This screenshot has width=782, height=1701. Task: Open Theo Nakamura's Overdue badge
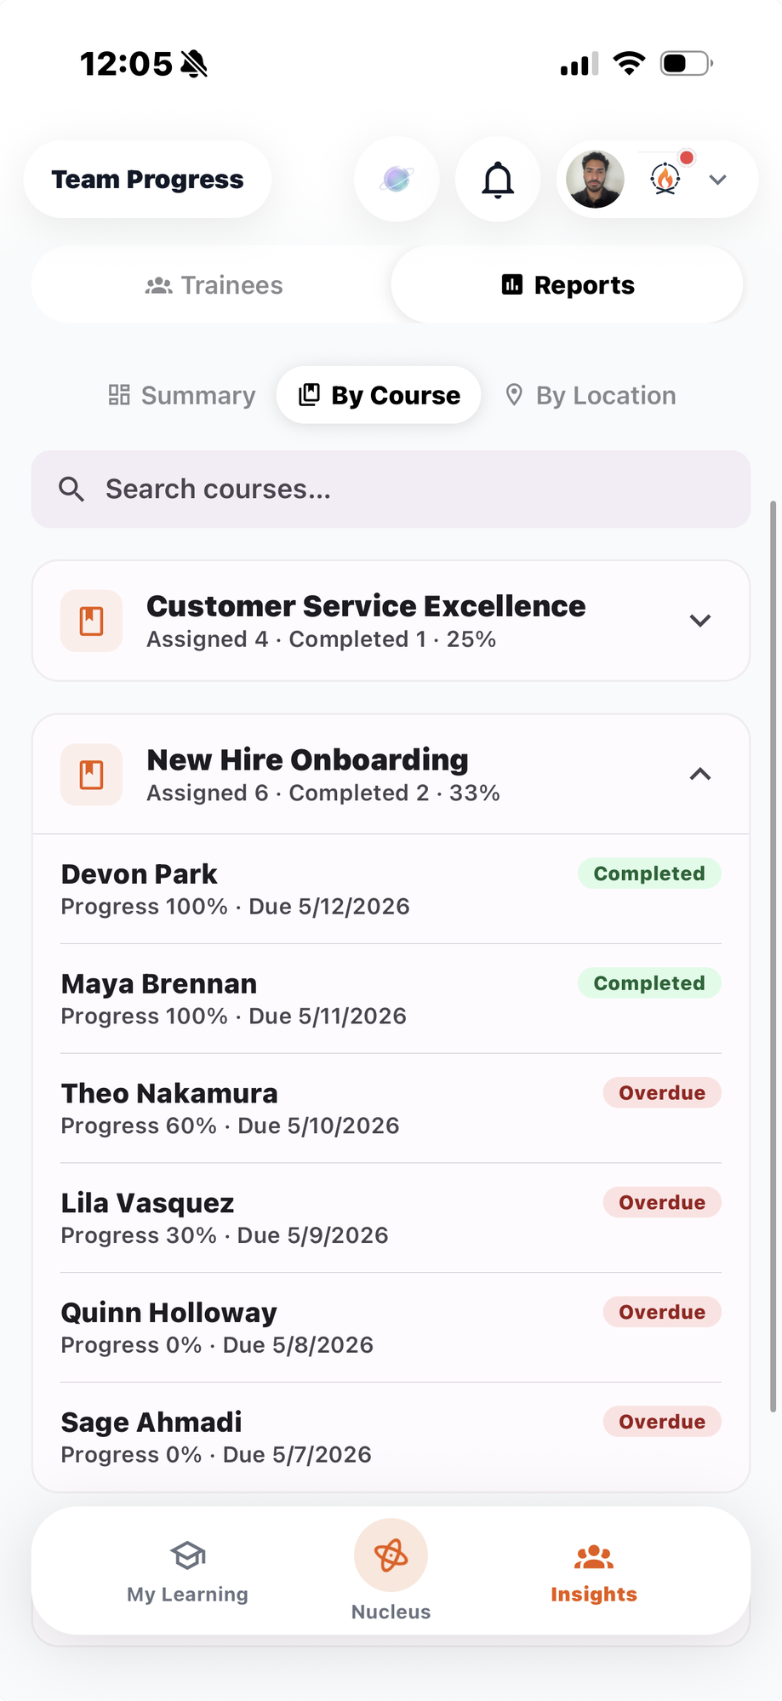tap(662, 1092)
